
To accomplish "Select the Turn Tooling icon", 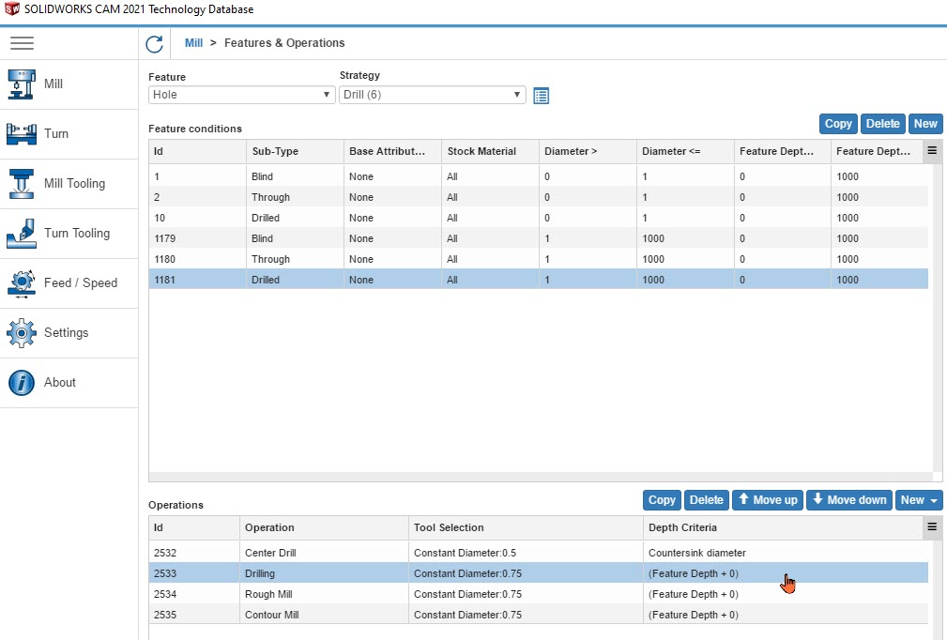I will coord(21,233).
